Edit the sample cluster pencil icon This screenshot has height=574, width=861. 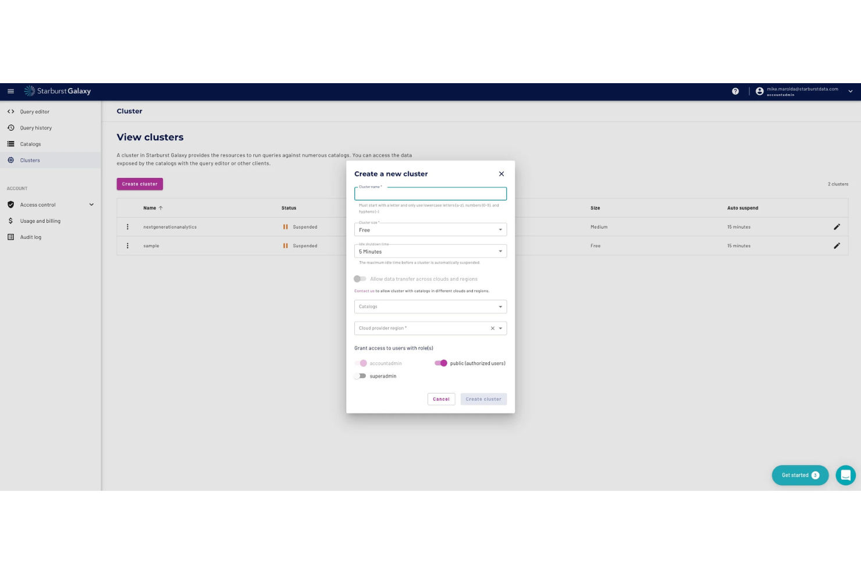[837, 246]
